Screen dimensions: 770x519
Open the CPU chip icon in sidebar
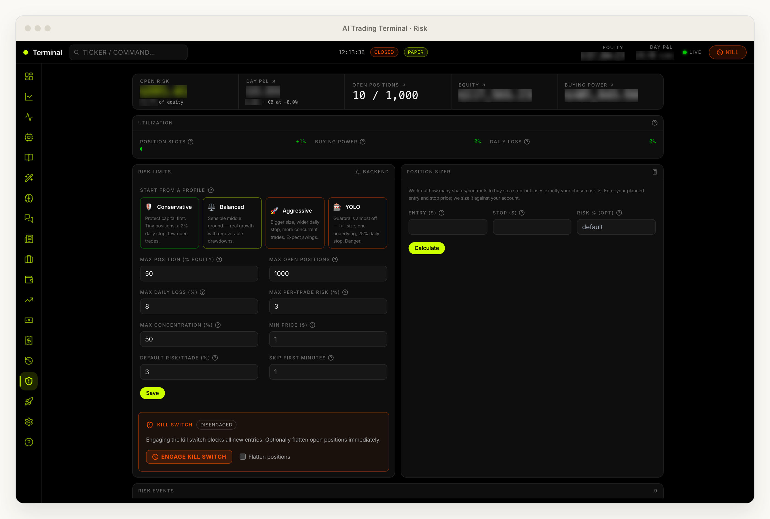click(29, 137)
